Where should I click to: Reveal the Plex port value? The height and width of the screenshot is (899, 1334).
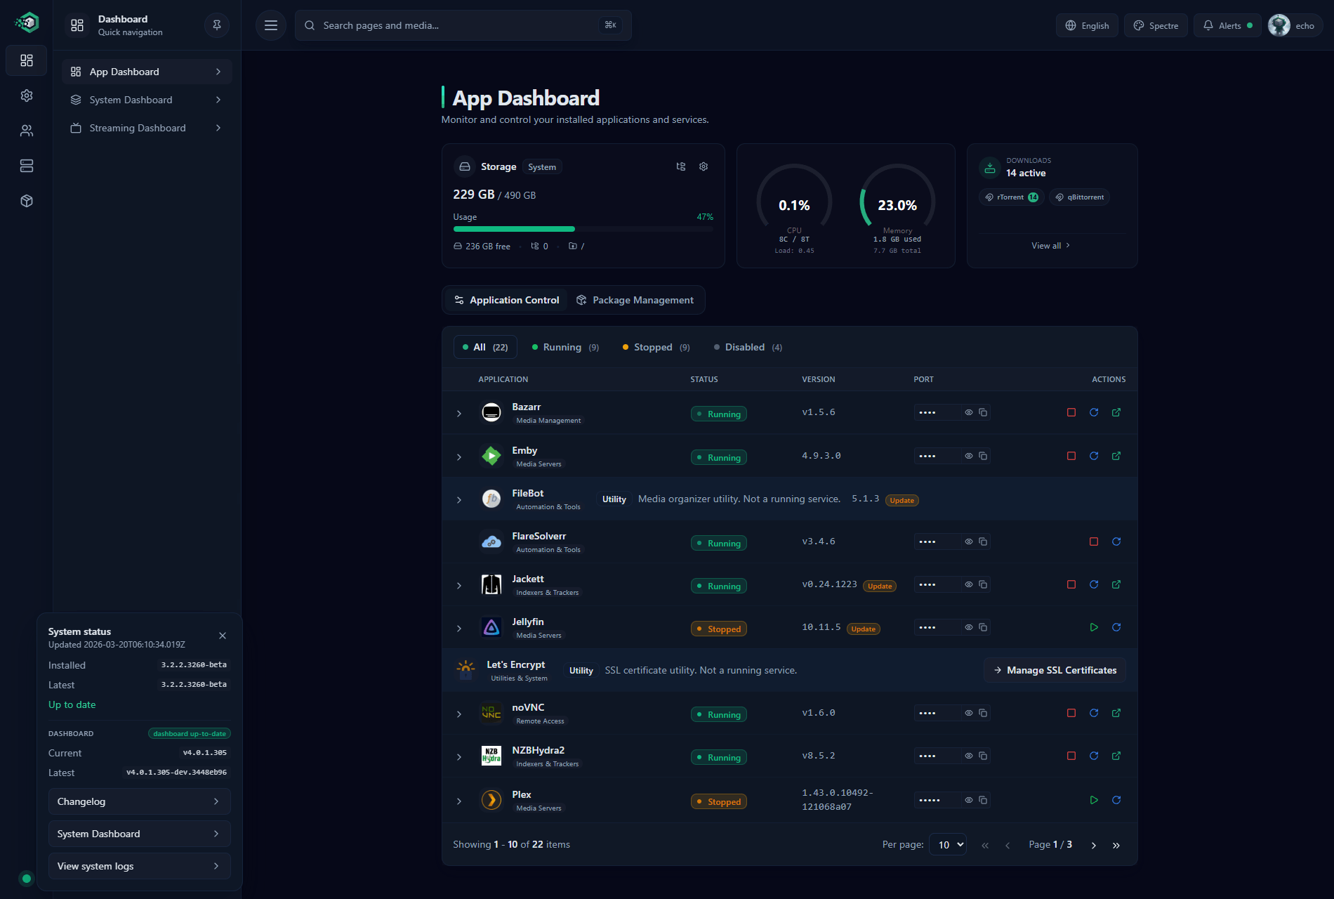(968, 800)
